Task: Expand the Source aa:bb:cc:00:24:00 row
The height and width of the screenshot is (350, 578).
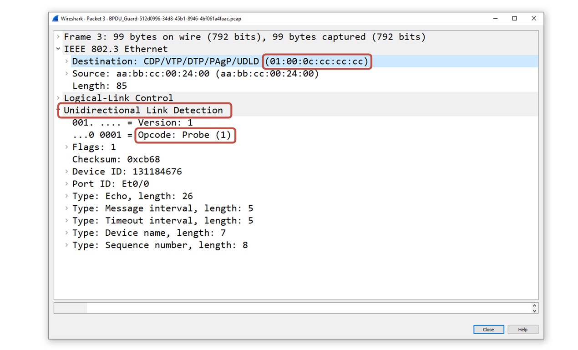Action: click(x=66, y=74)
